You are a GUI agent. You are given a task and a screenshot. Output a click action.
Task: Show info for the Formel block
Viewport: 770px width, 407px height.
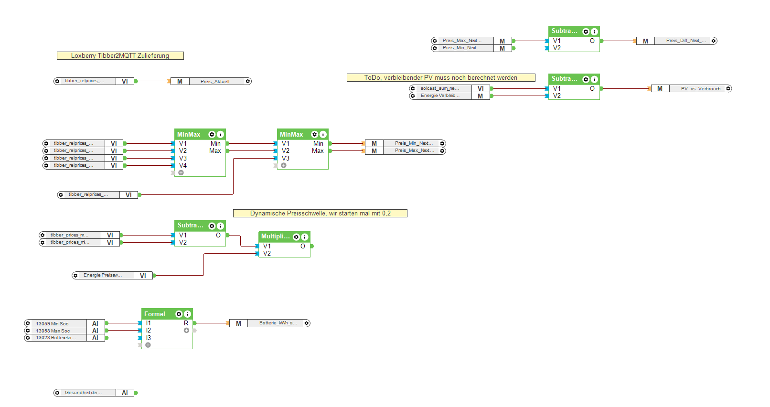pos(187,314)
